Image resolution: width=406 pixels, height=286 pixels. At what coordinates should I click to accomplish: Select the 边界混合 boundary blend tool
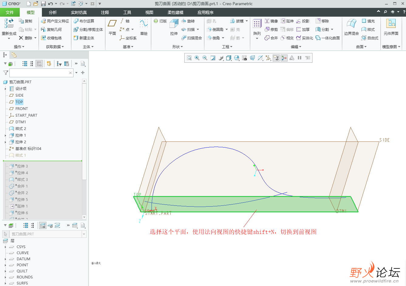(x=351, y=27)
